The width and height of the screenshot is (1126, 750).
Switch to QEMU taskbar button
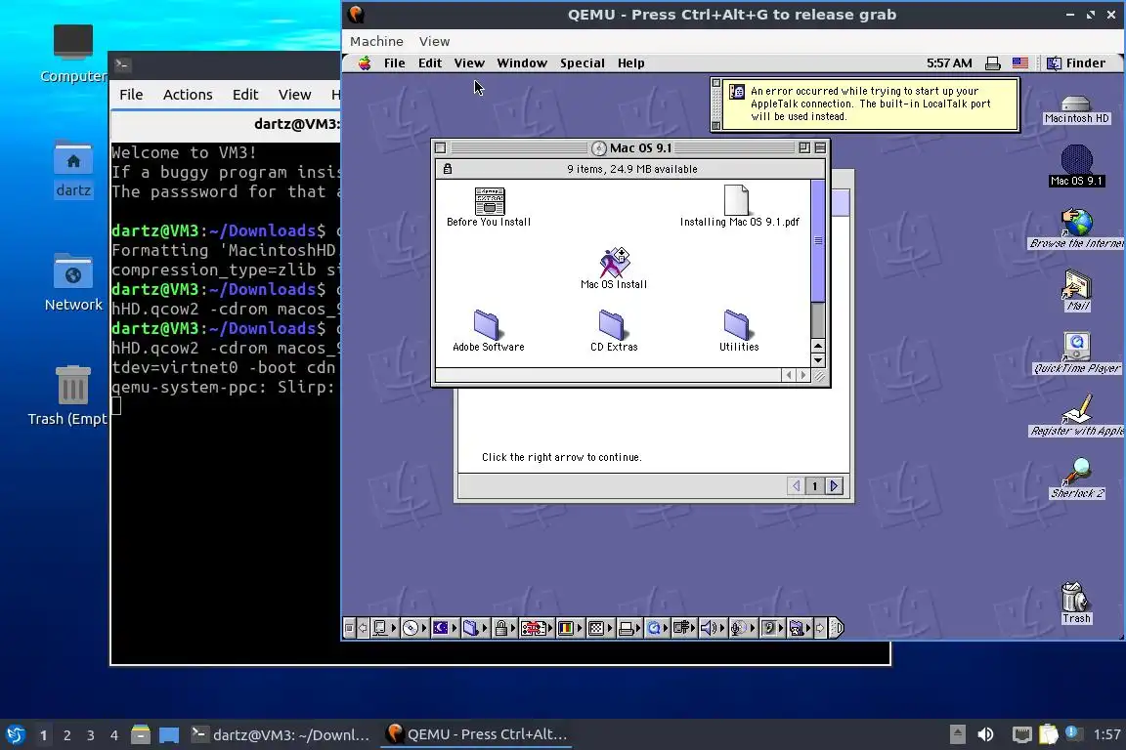tap(477, 734)
